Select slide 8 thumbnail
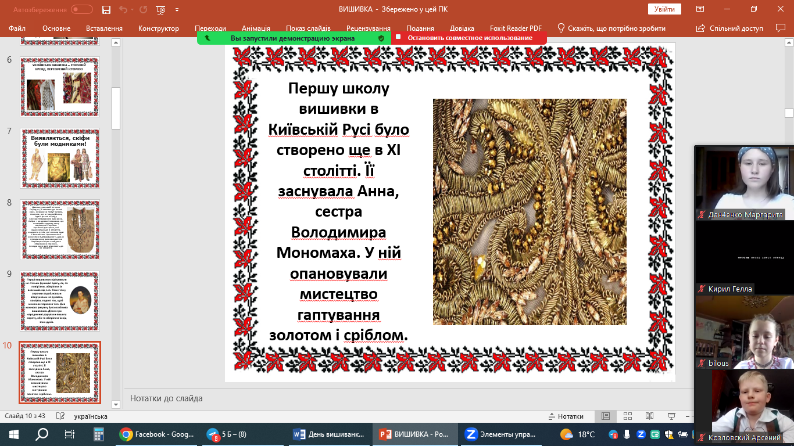 coord(59,230)
